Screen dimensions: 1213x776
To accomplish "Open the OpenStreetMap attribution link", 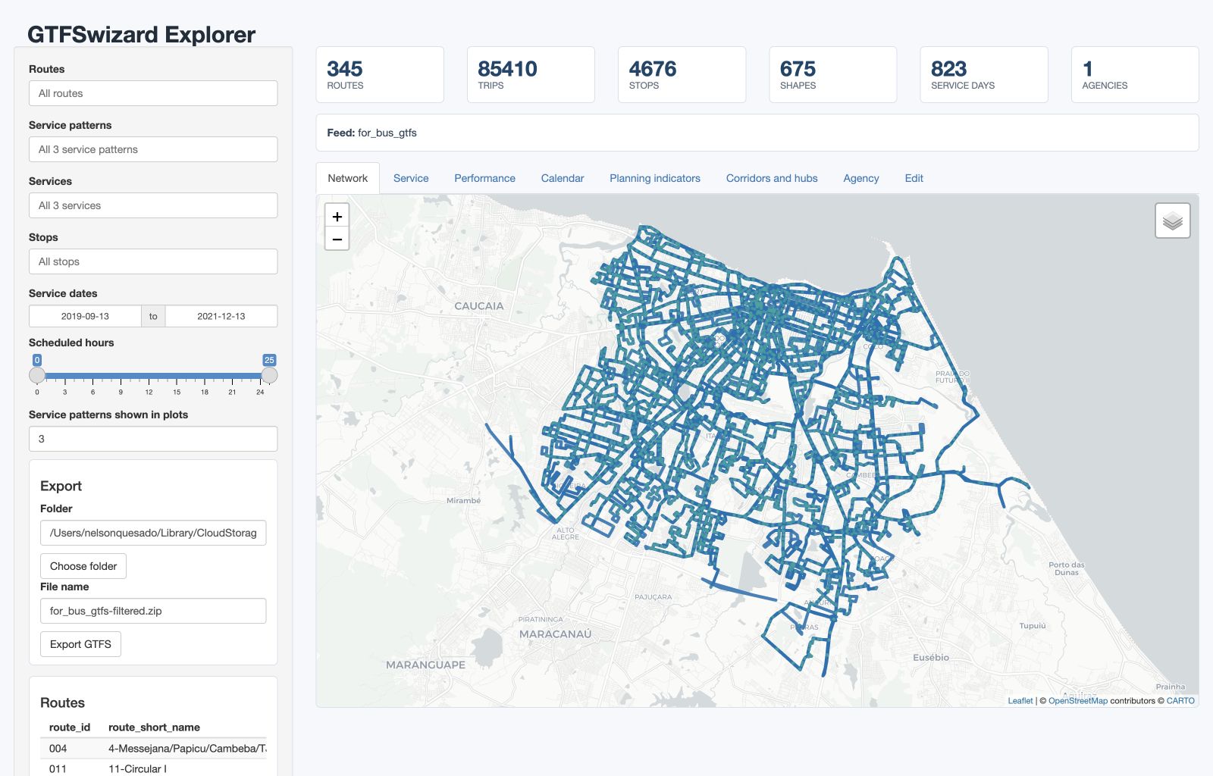I will (1078, 701).
